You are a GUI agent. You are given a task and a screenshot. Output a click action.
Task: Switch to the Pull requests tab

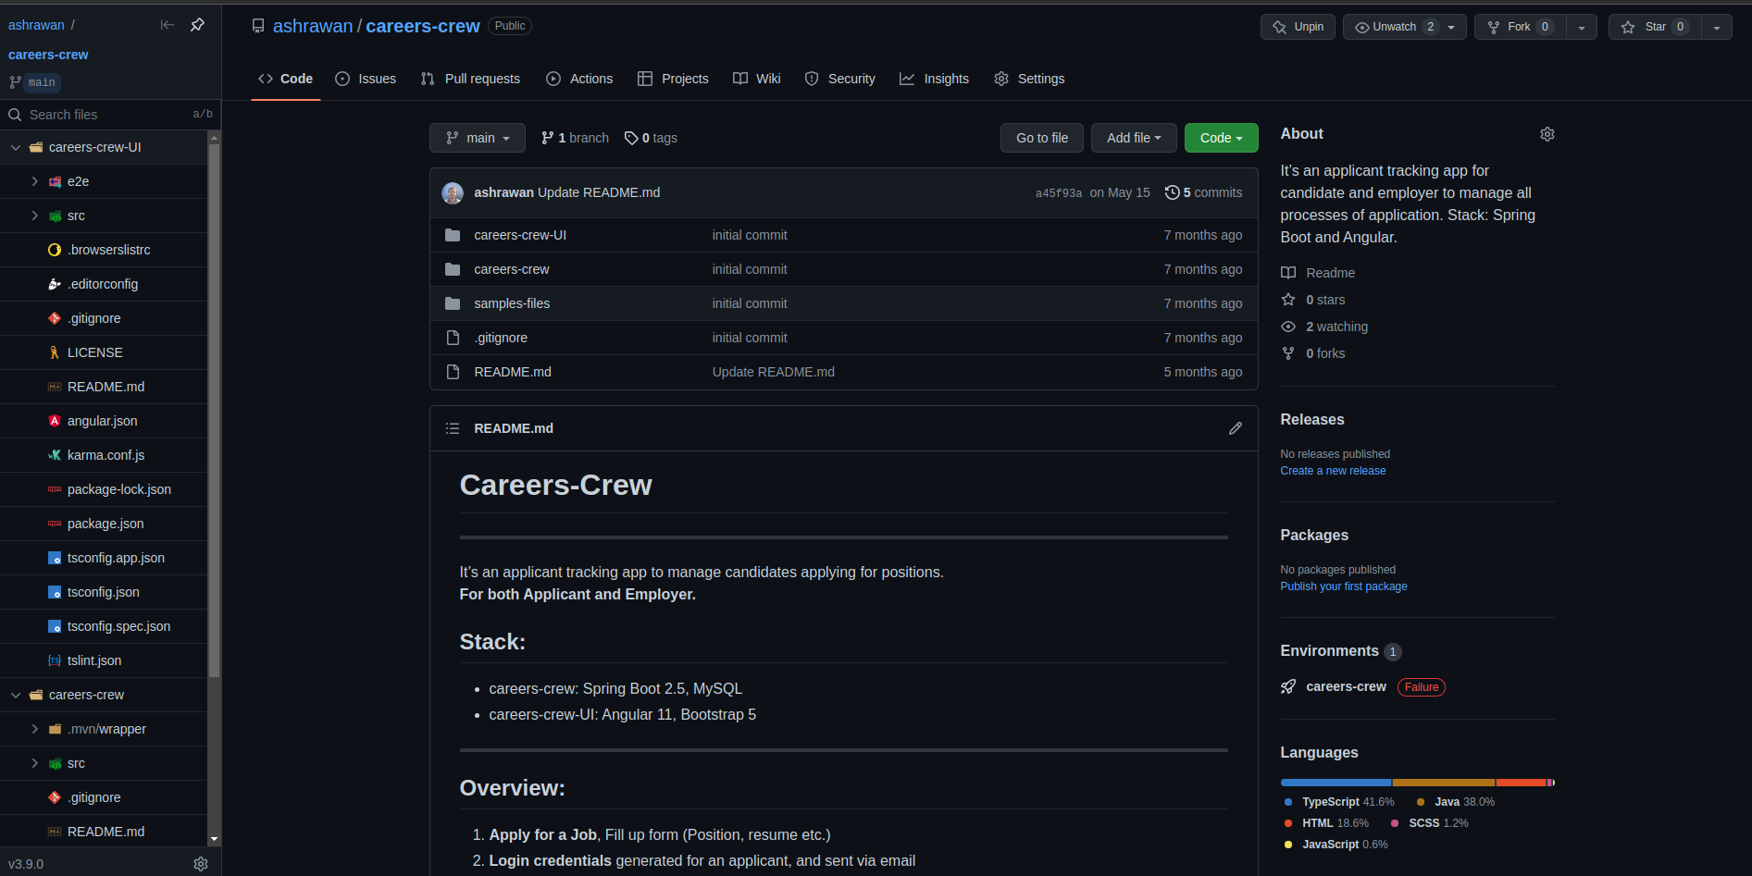pos(470,79)
